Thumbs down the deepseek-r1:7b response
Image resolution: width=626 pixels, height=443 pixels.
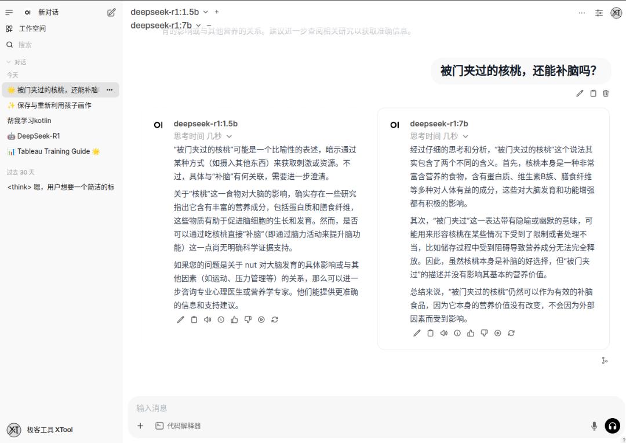pos(484,333)
